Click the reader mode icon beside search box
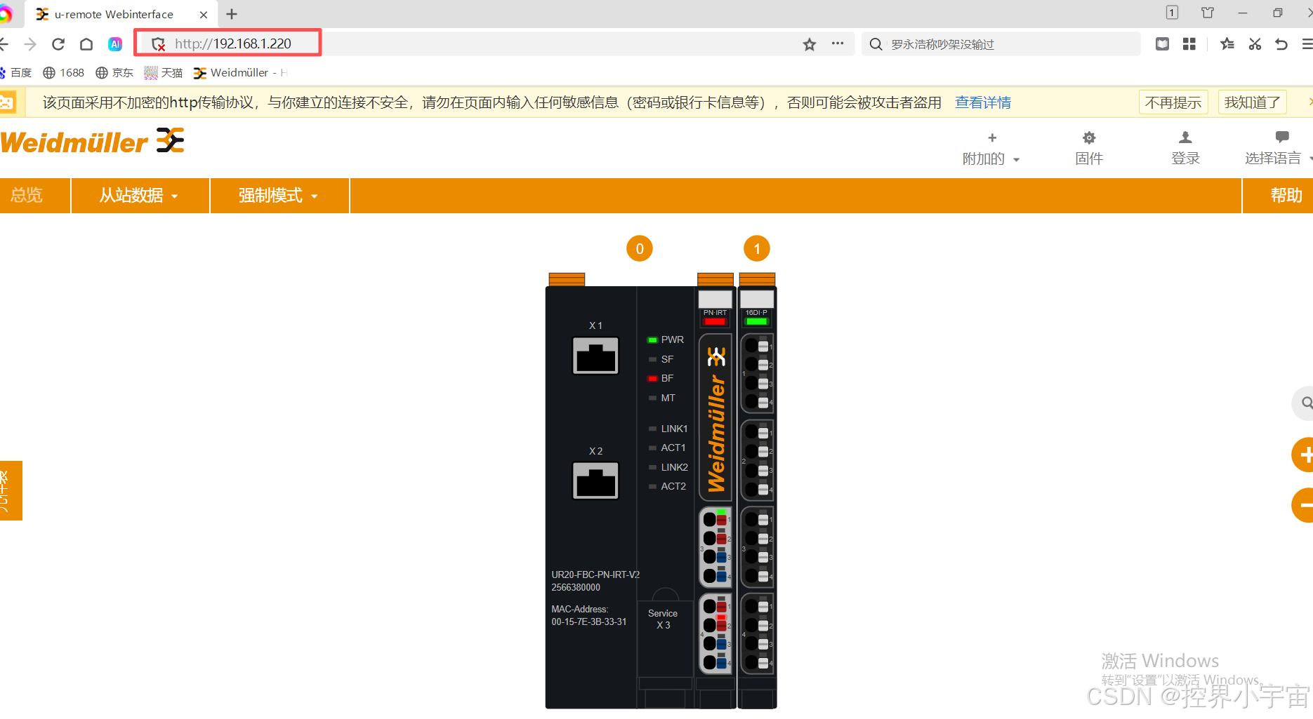This screenshot has width=1313, height=719. [x=1163, y=44]
